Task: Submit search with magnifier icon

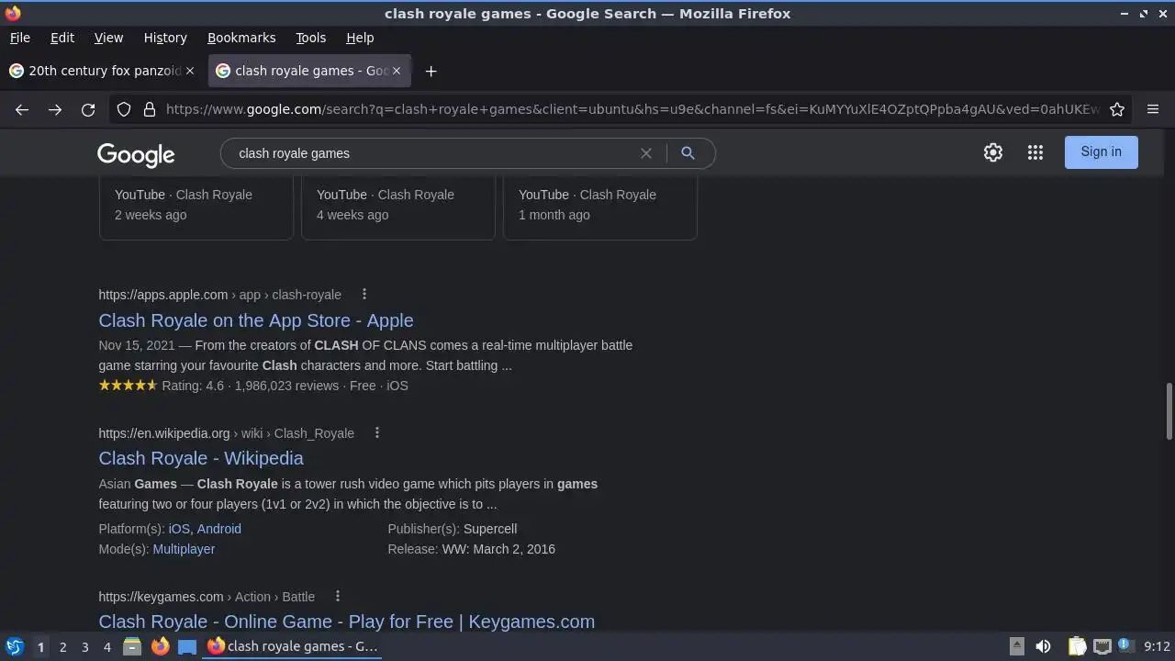Action: pyautogui.click(x=688, y=153)
